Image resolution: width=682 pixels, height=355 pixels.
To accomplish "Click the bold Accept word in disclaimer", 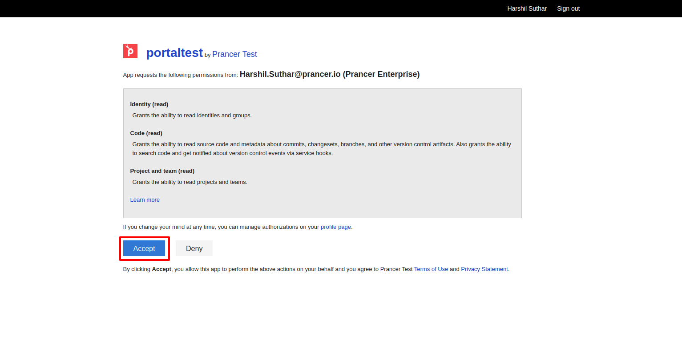I will pos(161,269).
